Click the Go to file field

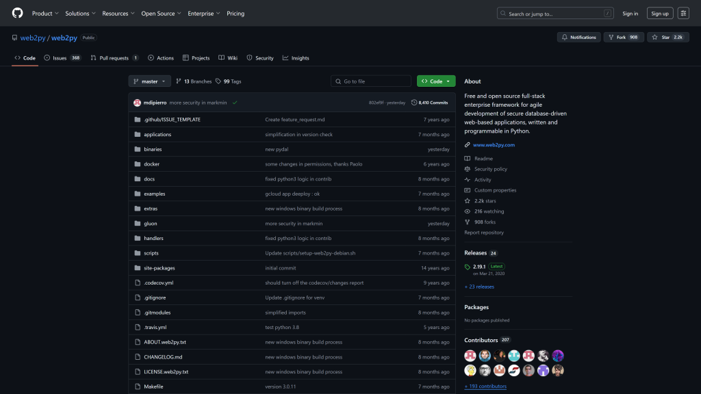371,81
